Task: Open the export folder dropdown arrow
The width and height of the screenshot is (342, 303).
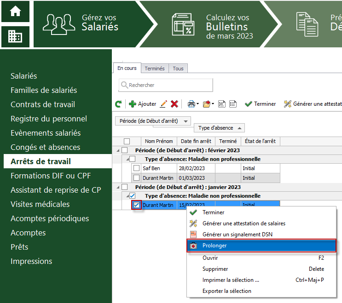Action: 213,104
